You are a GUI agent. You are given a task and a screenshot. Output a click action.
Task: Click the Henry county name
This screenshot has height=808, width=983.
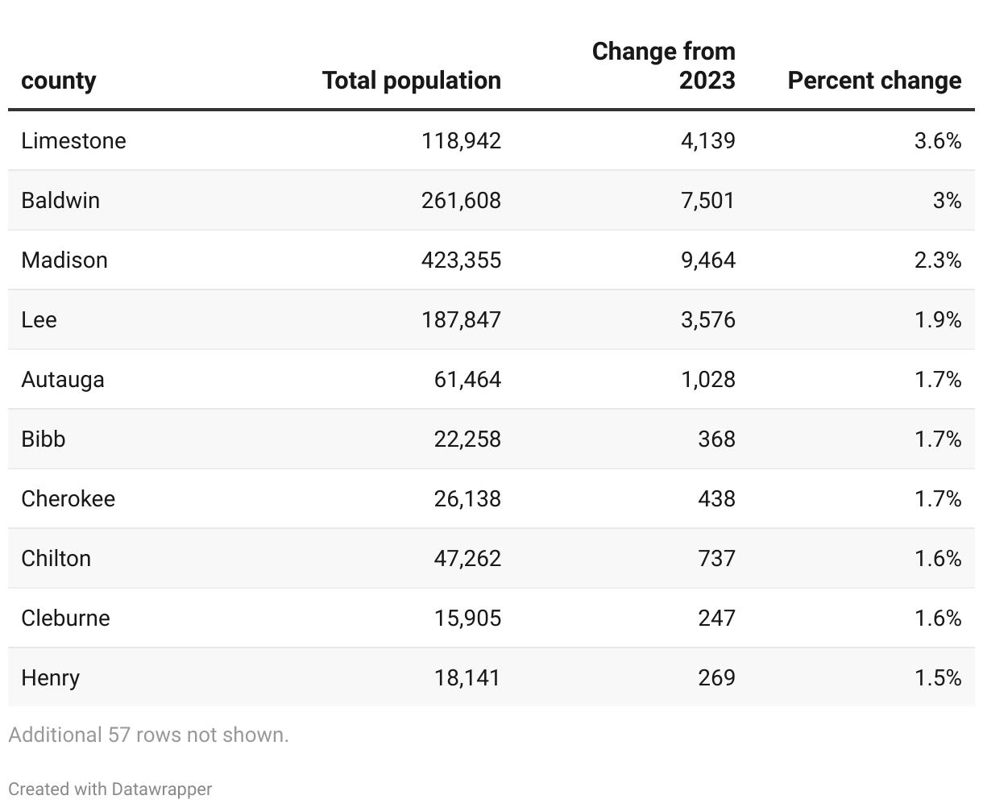point(51,678)
